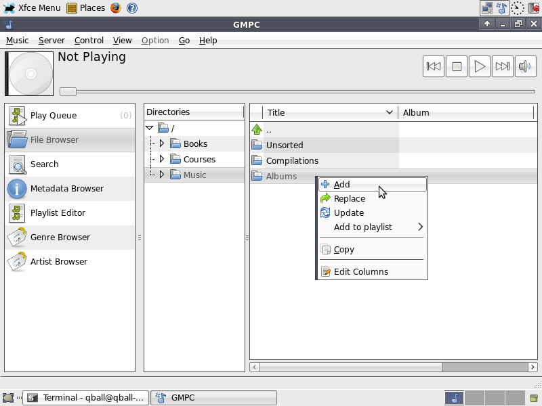This screenshot has height=406, width=542.
Task: Open the Places menu
Action: click(x=86, y=7)
